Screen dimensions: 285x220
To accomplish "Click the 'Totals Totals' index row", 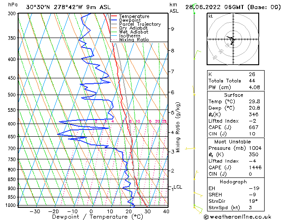I will [236, 81].
